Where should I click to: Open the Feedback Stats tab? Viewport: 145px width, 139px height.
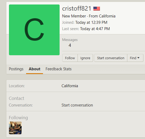click(x=59, y=69)
